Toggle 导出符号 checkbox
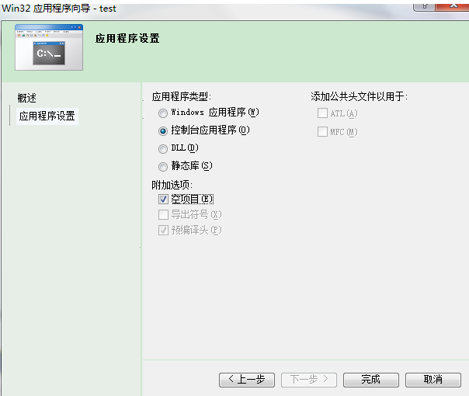The width and height of the screenshot is (469, 396). tap(163, 214)
